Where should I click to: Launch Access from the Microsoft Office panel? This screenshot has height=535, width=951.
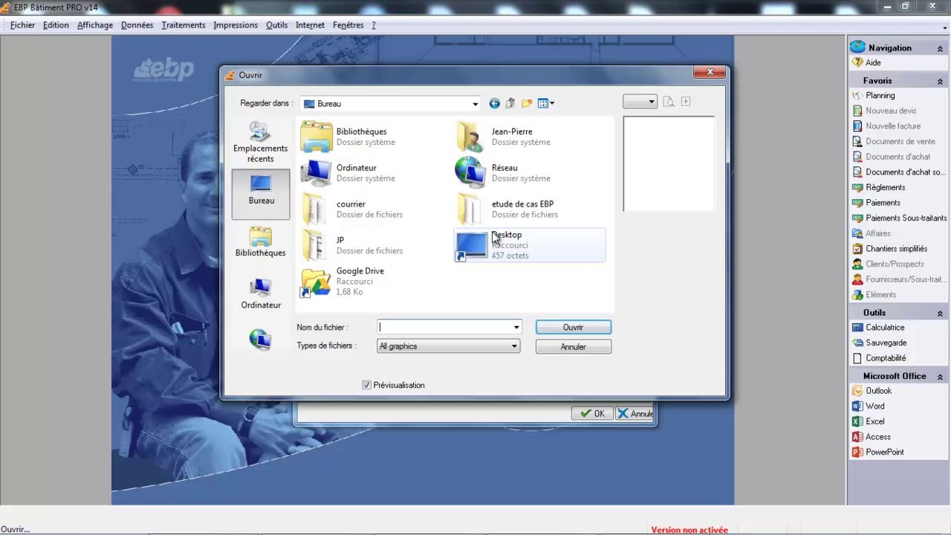click(x=857, y=437)
